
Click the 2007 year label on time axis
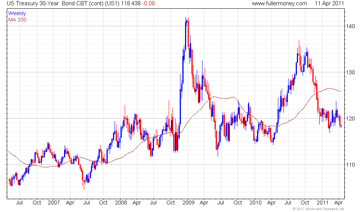(53, 203)
